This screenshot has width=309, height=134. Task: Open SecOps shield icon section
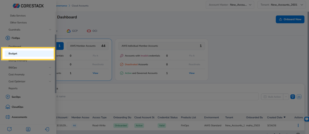pyautogui.click(x=8, y=97)
